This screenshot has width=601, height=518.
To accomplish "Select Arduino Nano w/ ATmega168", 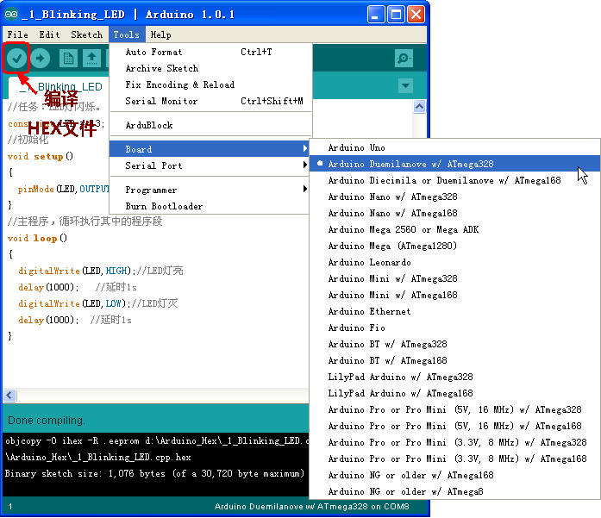I will point(454,213).
